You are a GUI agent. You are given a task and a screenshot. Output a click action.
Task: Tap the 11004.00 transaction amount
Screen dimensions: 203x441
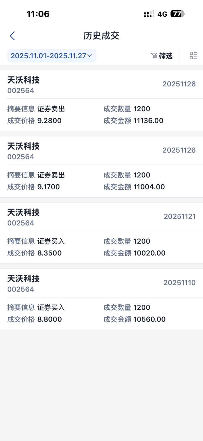[x=149, y=187]
